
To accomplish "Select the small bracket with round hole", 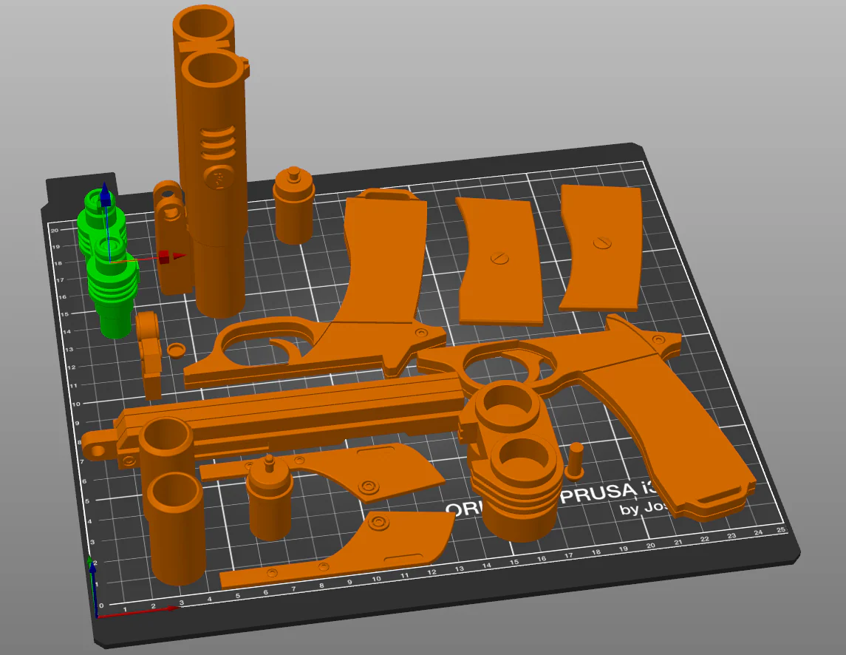I will click(171, 237).
